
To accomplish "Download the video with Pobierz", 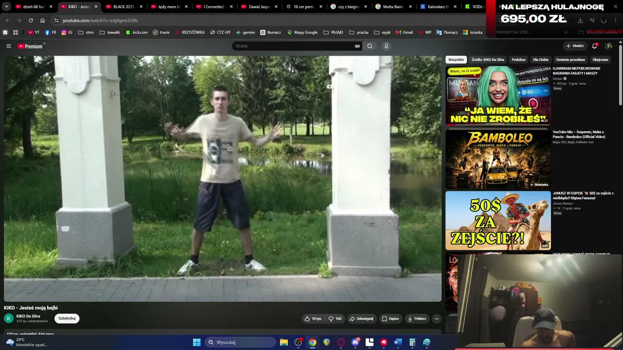I will point(417,319).
